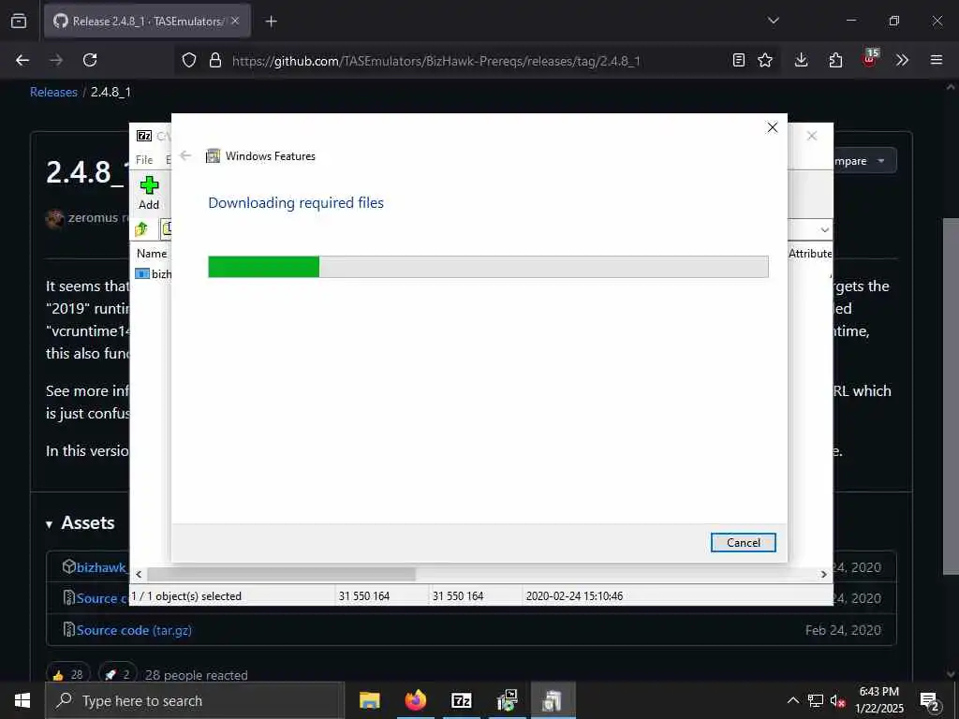Click the tracking protection shield icon
Screen dimensions: 959x719
[189, 60]
